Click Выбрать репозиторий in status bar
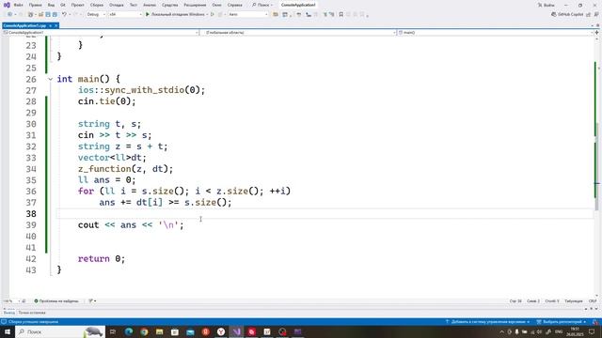This screenshot has height=338, width=602. [562, 322]
